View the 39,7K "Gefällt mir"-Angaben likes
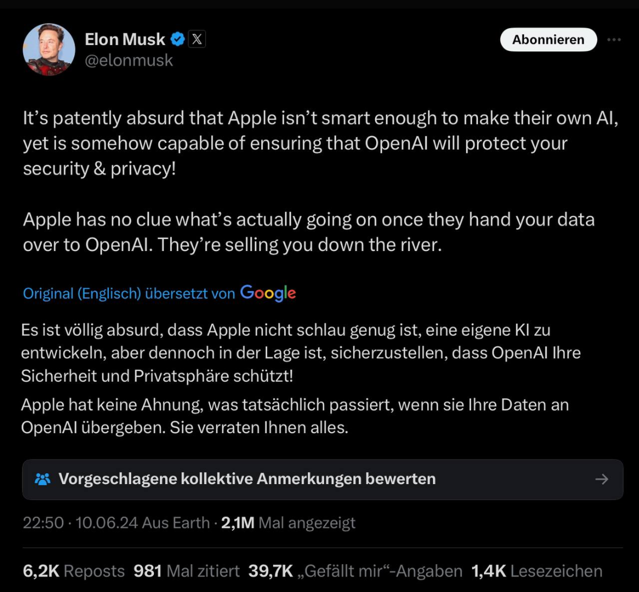The height and width of the screenshot is (592, 639). [355, 571]
